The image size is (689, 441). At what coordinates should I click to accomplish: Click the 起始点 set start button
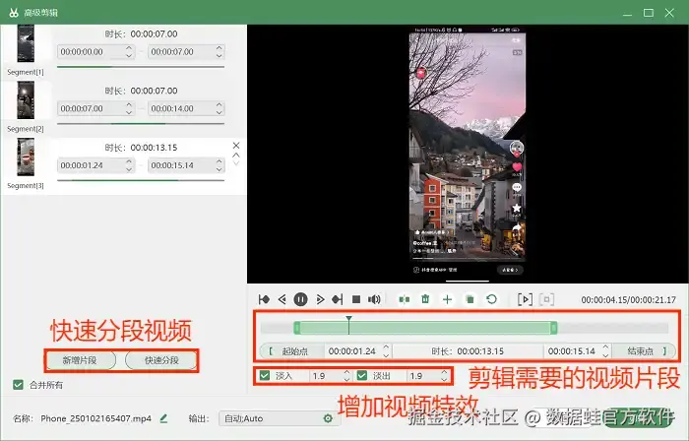click(x=291, y=351)
